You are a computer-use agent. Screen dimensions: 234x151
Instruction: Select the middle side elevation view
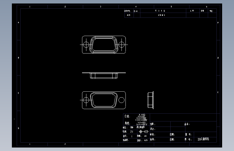click(104, 76)
